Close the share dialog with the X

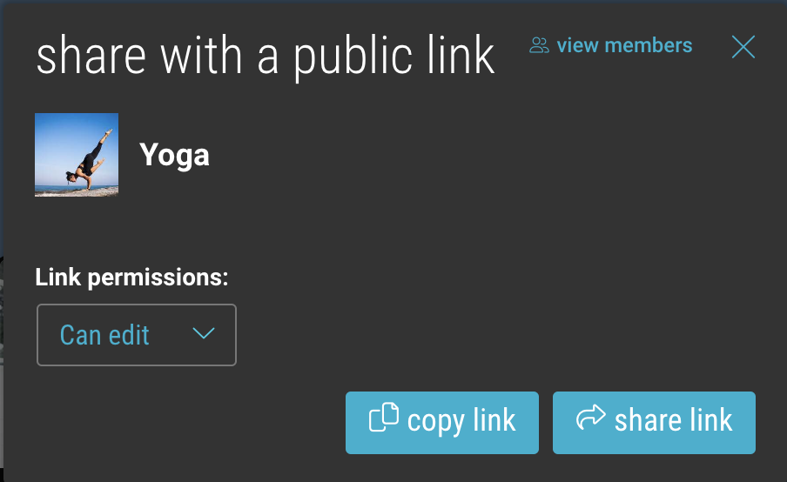(x=743, y=47)
